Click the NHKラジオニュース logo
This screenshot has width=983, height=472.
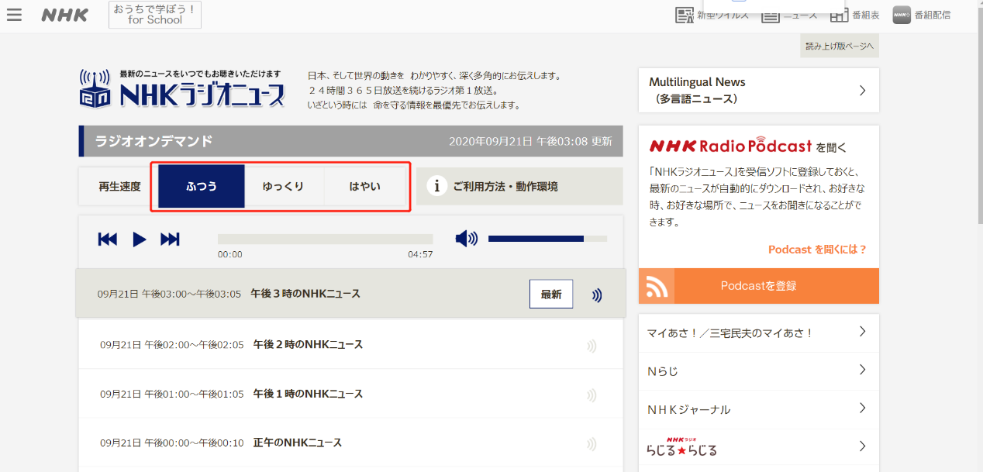(182, 89)
